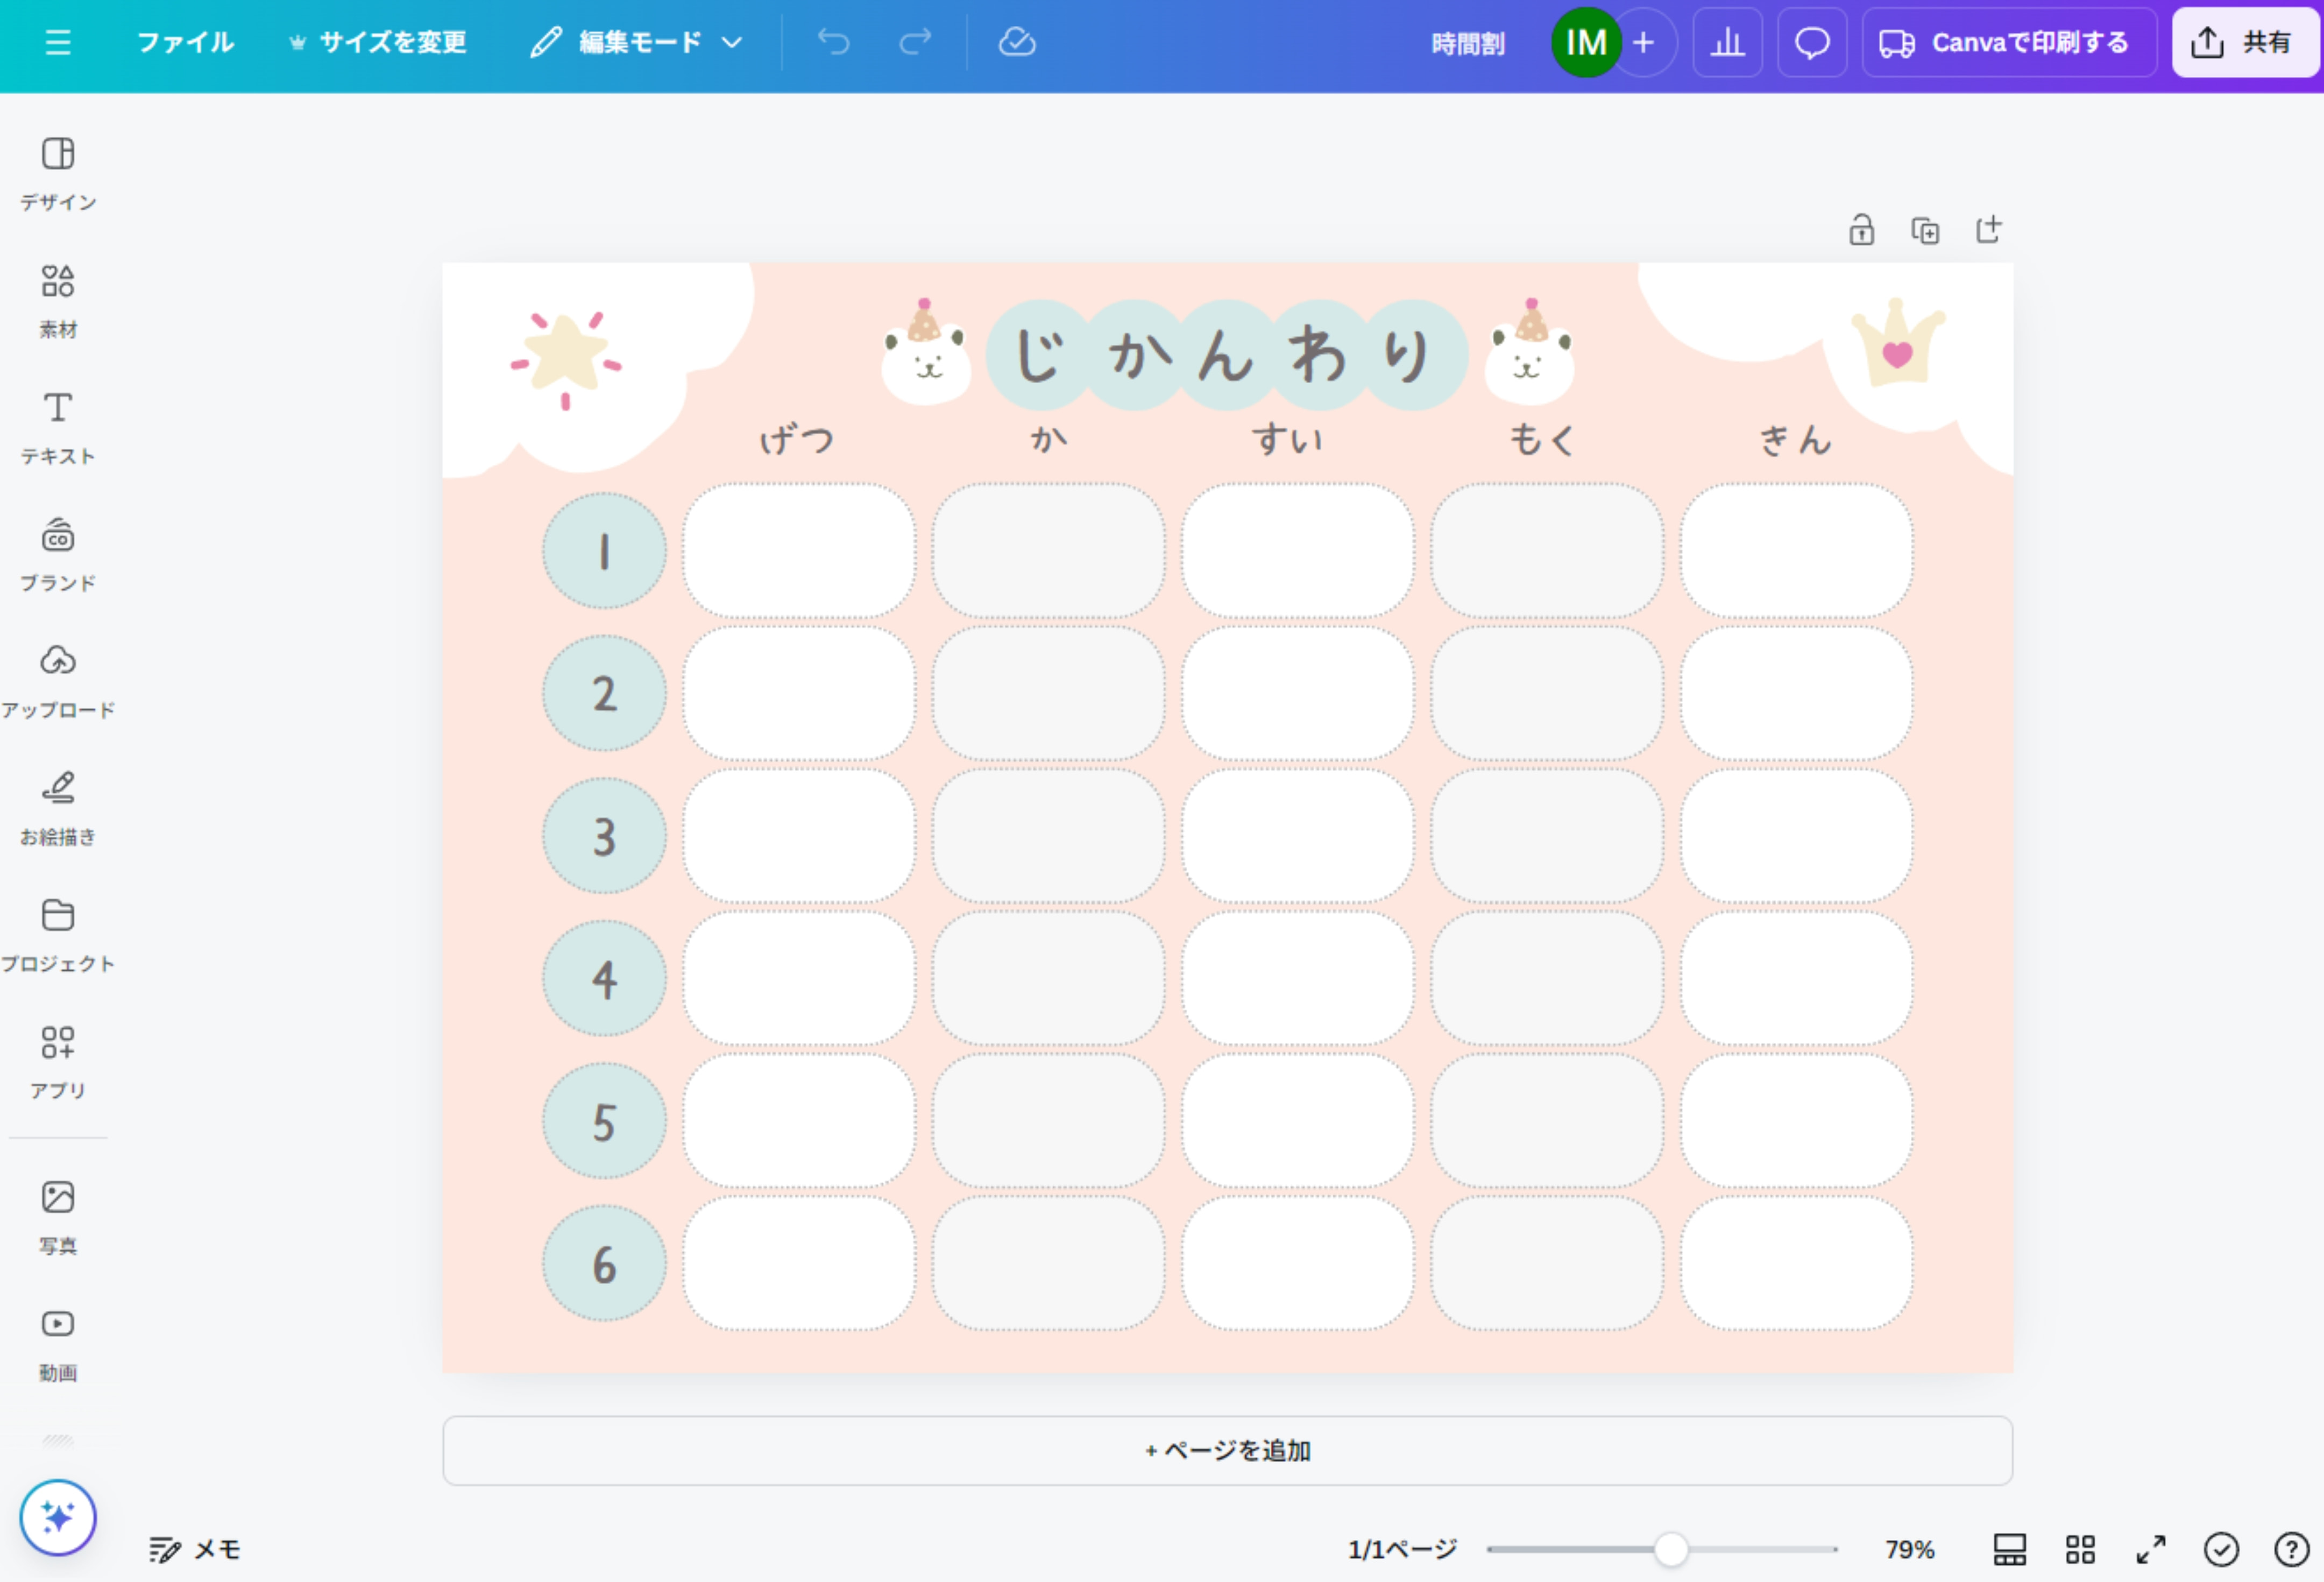Check cloud save status icon

pos(1017,42)
